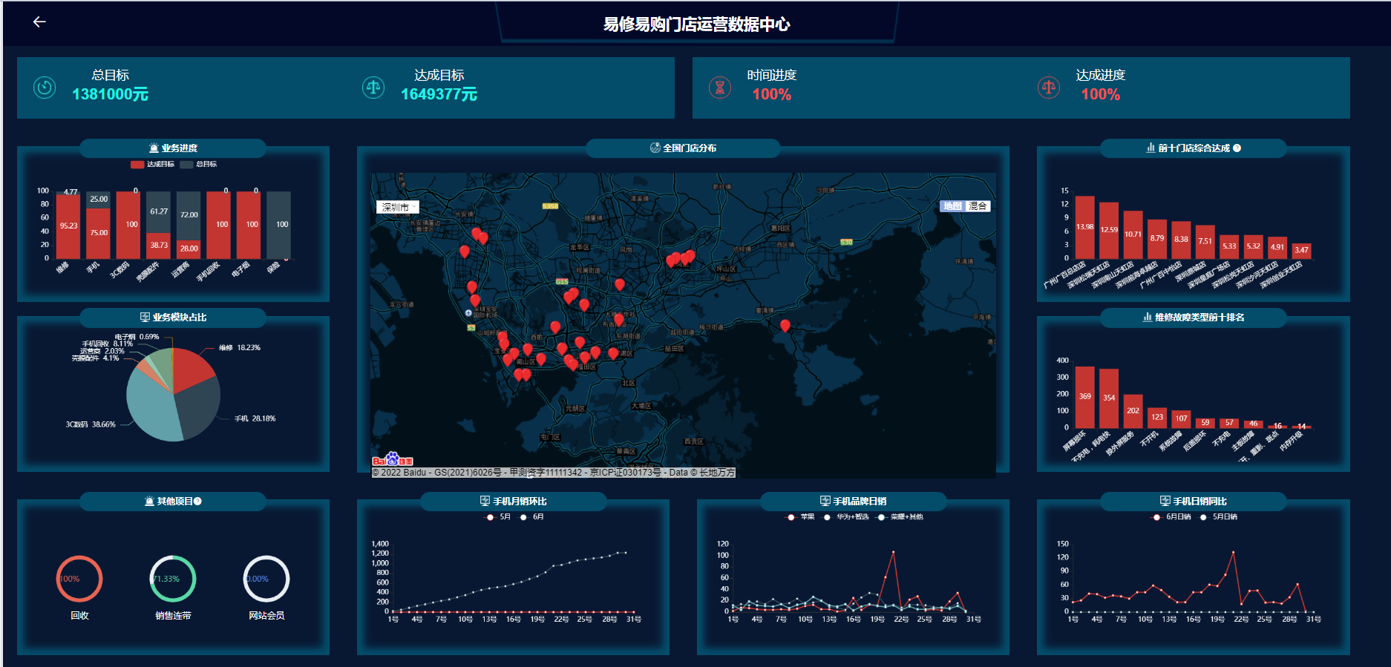The width and height of the screenshot is (1391, 667).
Task: Click the Baidu map logo
Action: tap(392, 460)
